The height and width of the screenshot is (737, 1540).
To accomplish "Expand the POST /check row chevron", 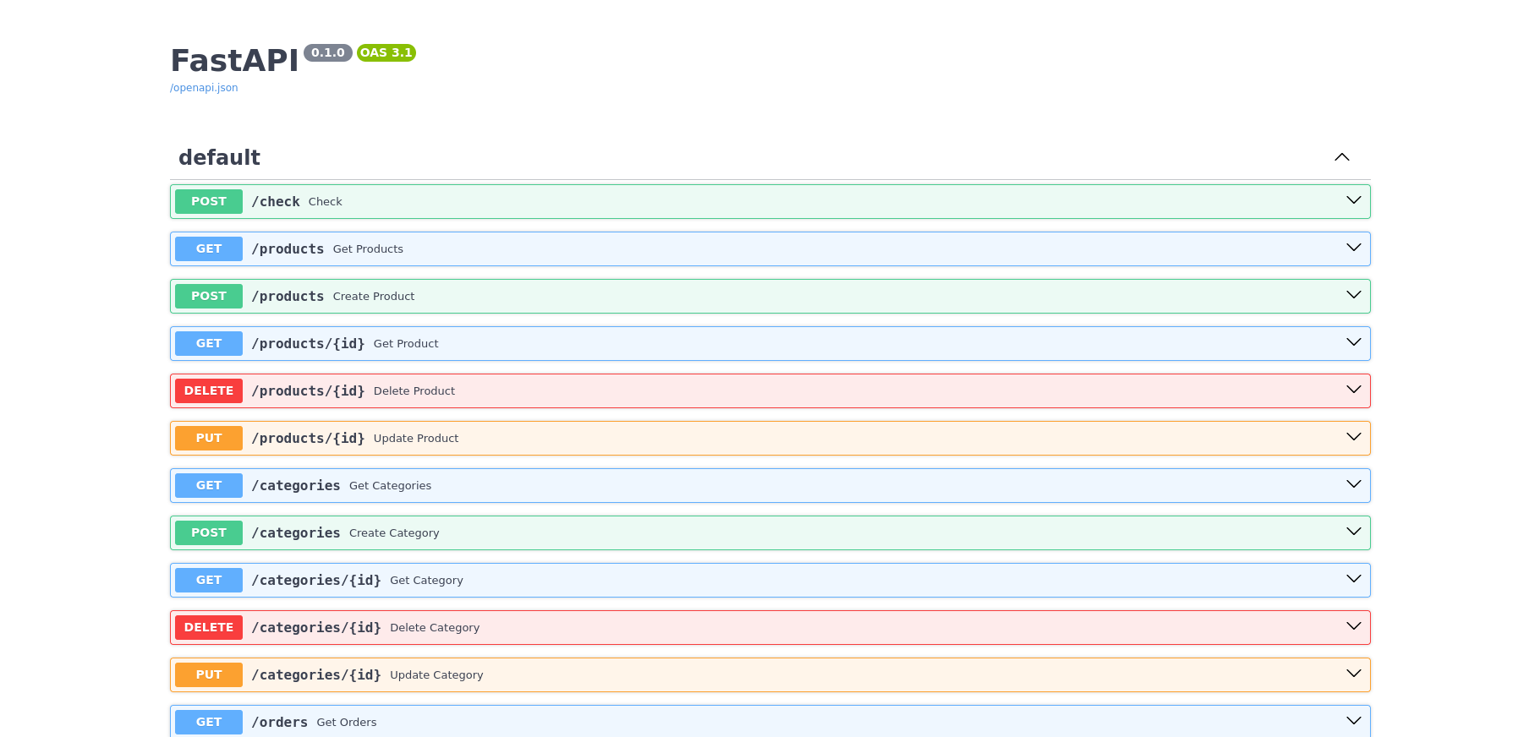I will point(1354,200).
